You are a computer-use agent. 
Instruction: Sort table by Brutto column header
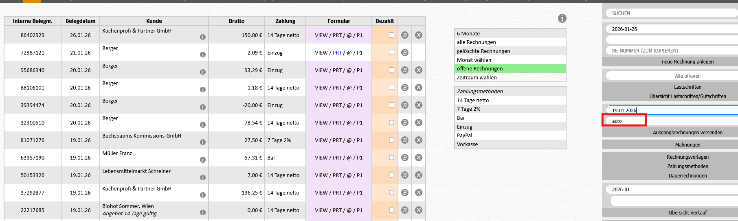(236, 21)
